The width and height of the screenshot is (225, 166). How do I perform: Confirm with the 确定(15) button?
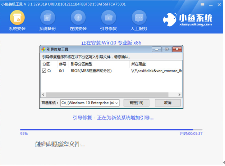point(136,103)
